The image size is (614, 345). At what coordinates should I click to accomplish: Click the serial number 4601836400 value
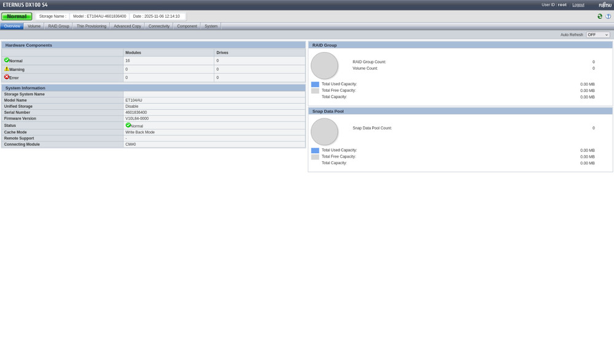click(x=136, y=113)
